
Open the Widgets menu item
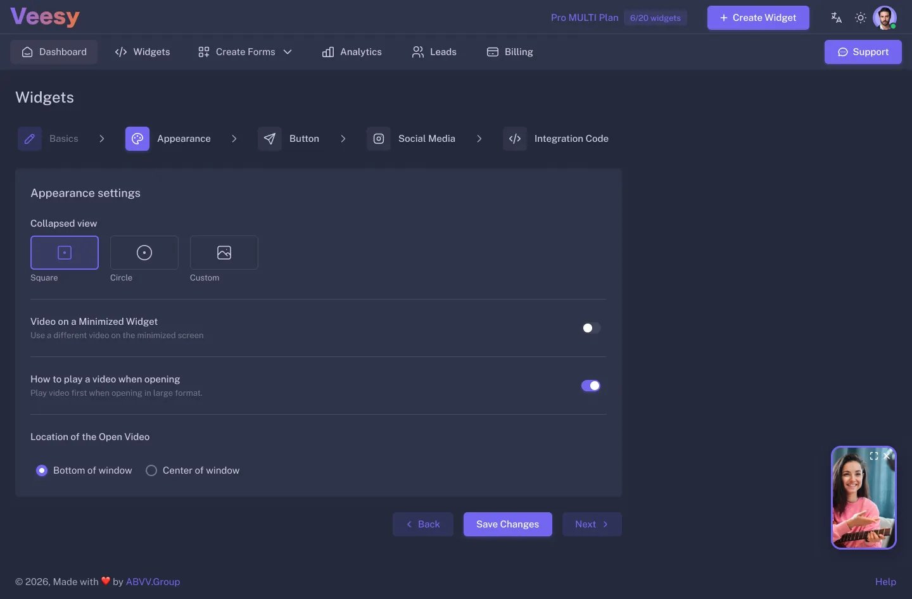[142, 52]
